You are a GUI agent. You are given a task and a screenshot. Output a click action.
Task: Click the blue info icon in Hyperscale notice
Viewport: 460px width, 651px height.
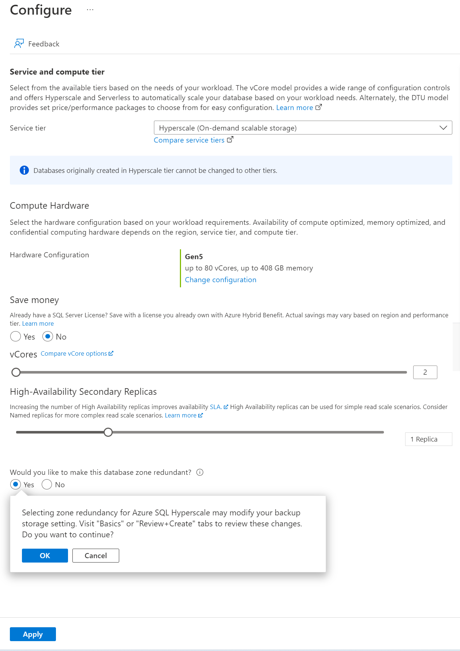point(24,170)
